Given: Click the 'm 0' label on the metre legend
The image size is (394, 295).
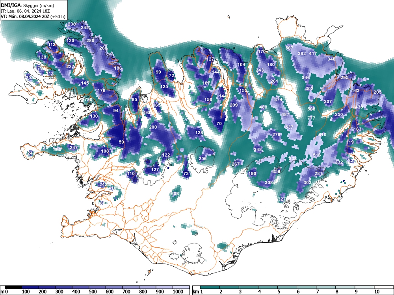Looking at the screenshot, I should click(3, 292).
